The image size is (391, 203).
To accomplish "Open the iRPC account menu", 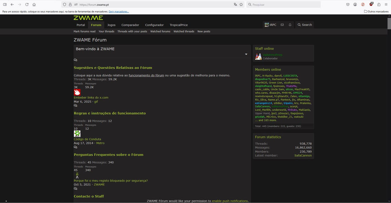I will (x=270, y=25).
